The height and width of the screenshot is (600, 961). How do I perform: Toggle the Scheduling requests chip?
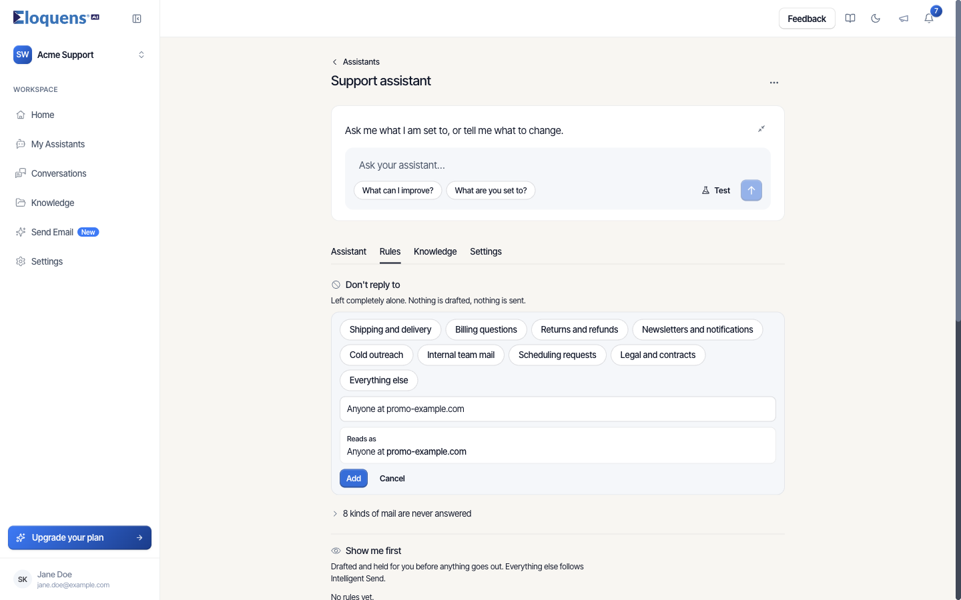tap(557, 355)
